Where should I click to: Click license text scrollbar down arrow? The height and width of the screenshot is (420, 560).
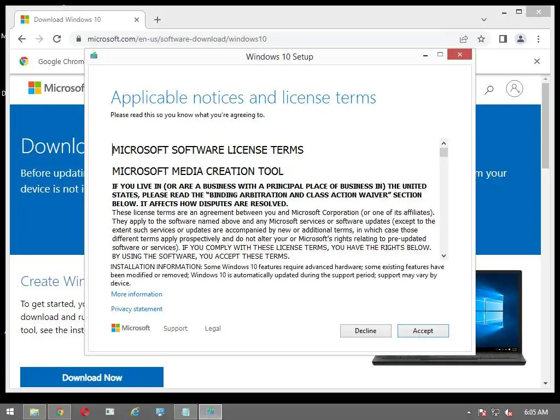444,256
